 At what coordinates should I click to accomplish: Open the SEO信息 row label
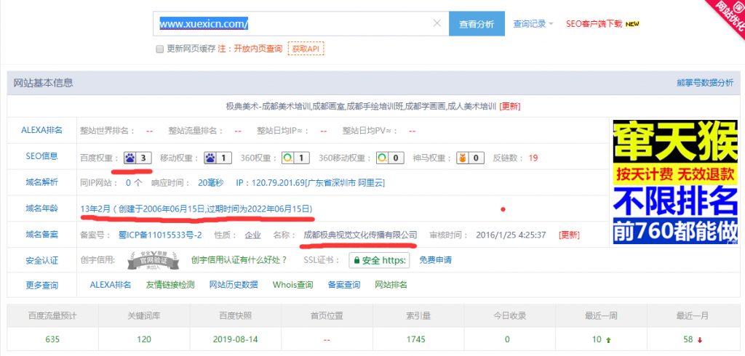click(x=41, y=156)
